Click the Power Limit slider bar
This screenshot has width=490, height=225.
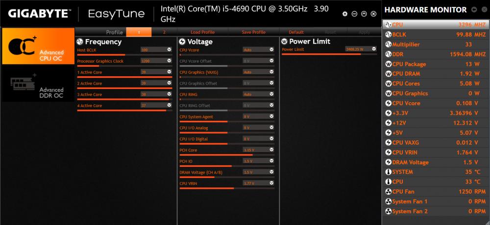pyautogui.click(x=329, y=54)
